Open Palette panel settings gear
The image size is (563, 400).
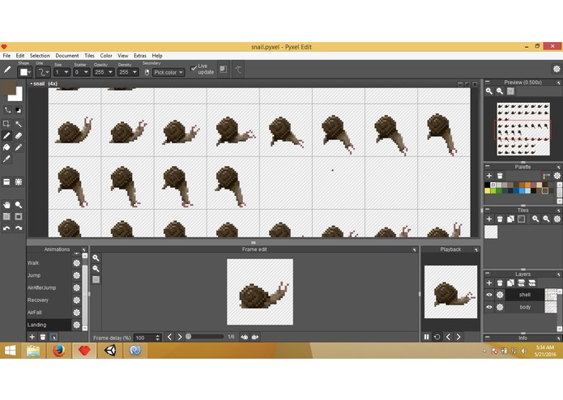click(x=557, y=176)
